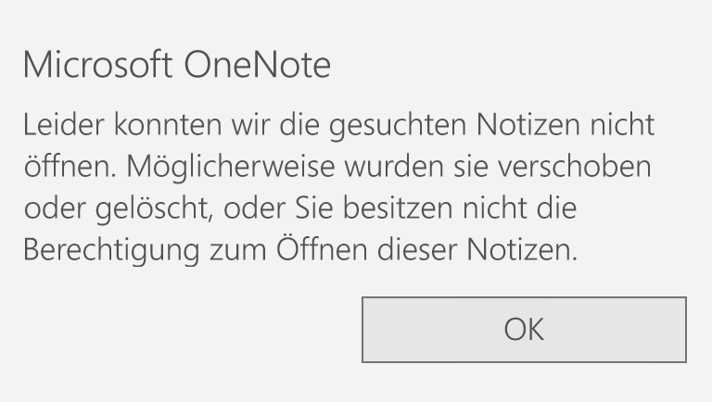Click the word "dieser" in the last line
Screen dimensions: 712x402
pyautogui.click(x=417, y=249)
